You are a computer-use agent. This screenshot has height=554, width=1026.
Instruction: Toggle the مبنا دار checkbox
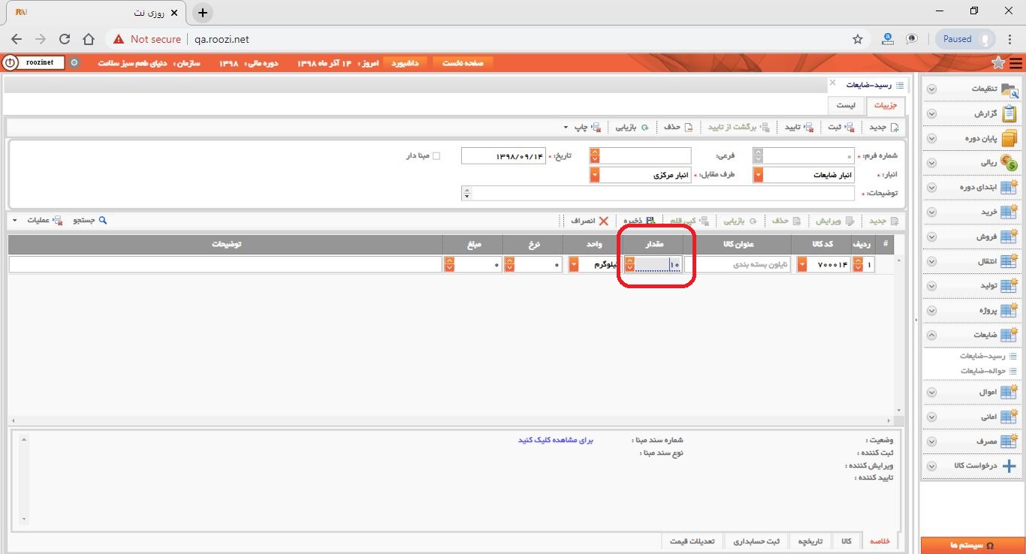click(436, 156)
